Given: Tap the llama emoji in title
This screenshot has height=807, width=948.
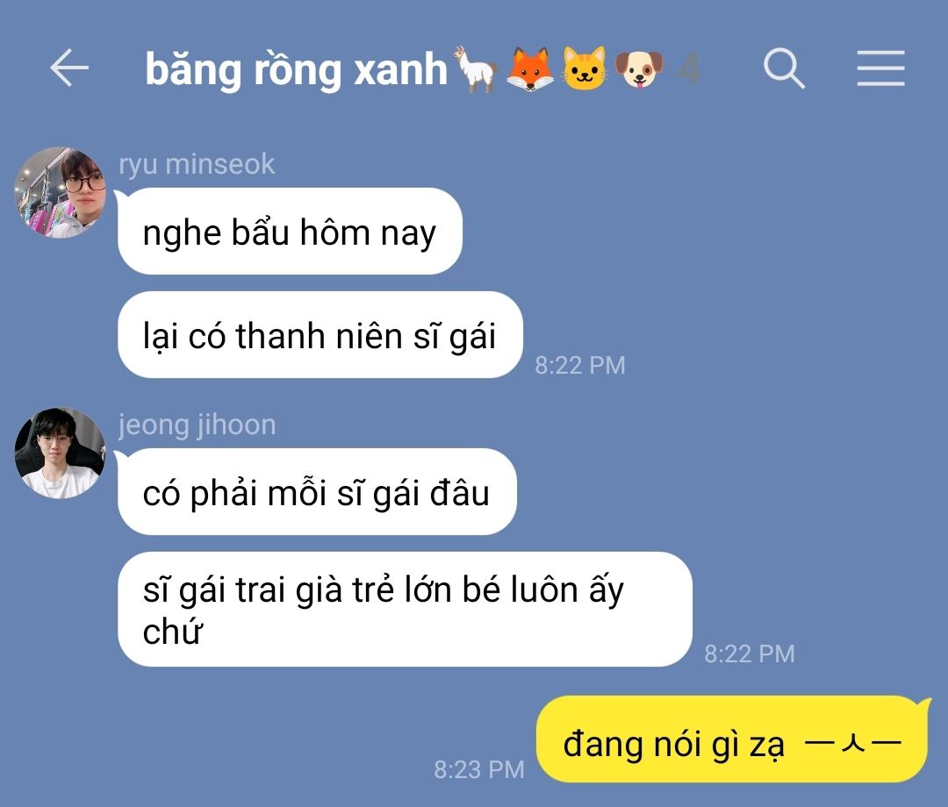Looking at the screenshot, I should click(x=476, y=69).
